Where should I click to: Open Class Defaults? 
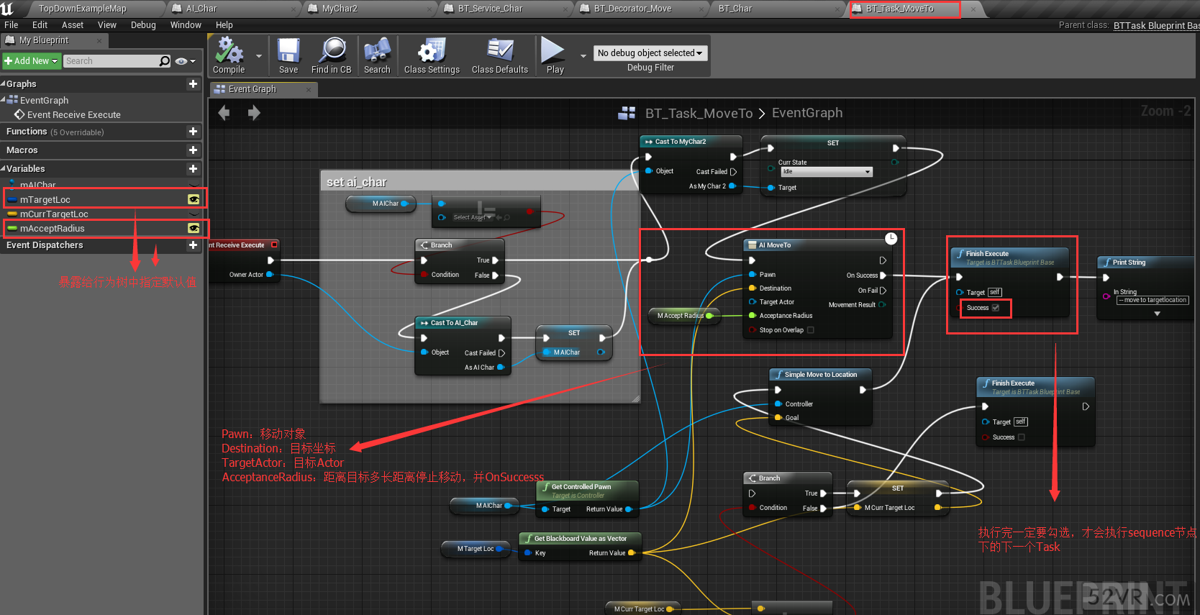(500, 52)
